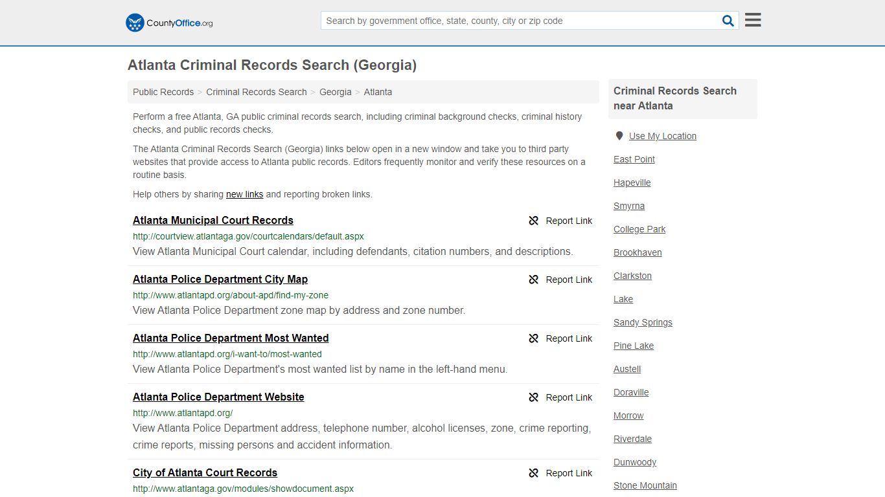Screen dimensions: 885x497
Task: Open Hapeville nearby link
Action: (x=632, y=182)
